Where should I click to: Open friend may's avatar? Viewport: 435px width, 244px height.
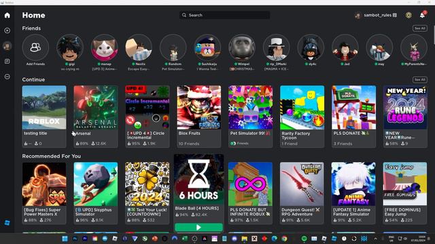pos(379,47)
